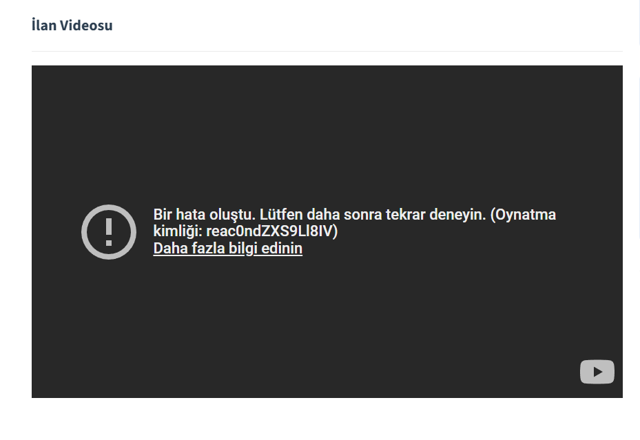Click the 'İlan Videosu' section heading
This screenshot has height=440, width=640.
click(72, 25)
